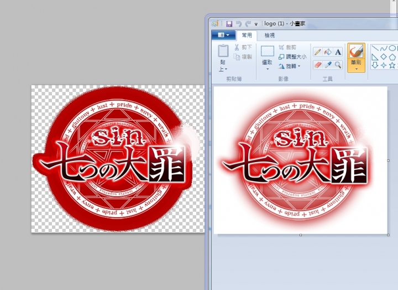The image size is (398, 290).
Task: Open the Customize Quick Access Toolbar dropdown
Action: [256, 24]
